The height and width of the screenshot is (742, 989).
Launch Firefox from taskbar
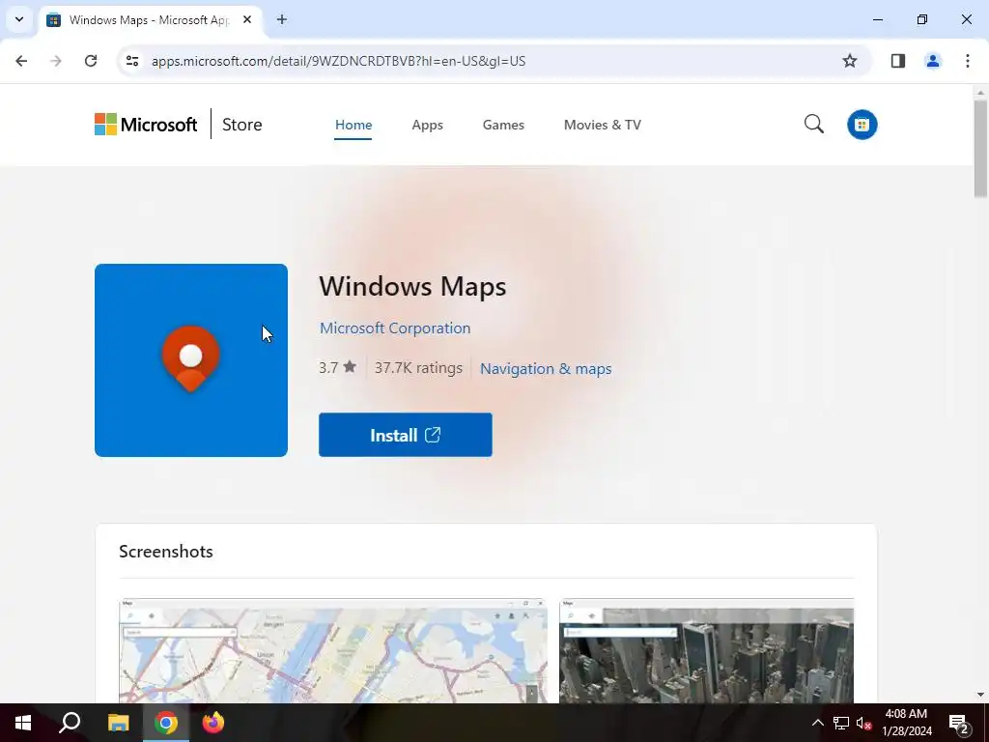coord(213,723)
